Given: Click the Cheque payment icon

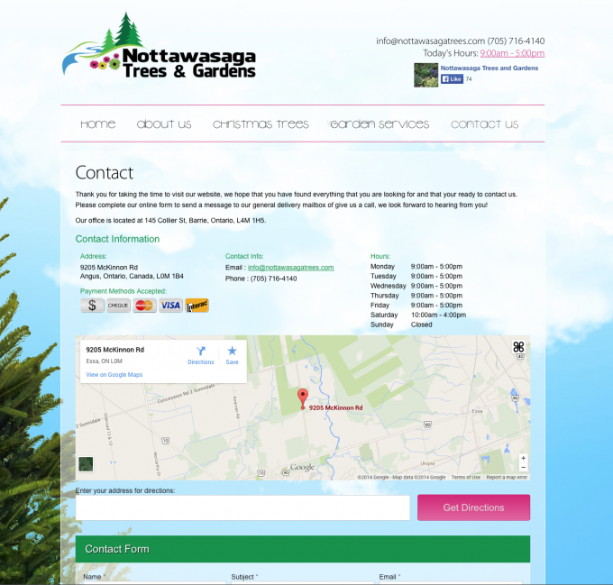Looking at the screenshot, I should tap(118, 306).
